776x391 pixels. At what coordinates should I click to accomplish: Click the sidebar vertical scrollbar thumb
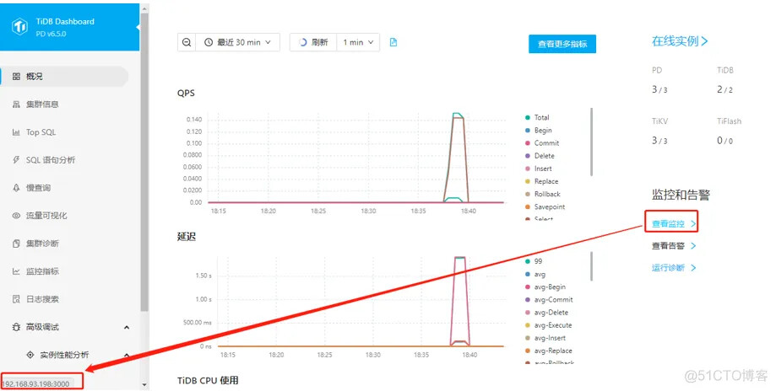pyautogui.click(x=144, y=162)
